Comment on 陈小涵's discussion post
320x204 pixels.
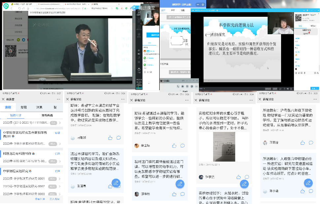[x=311, y=191]
